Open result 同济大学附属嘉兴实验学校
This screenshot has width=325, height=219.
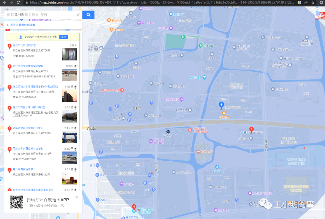click(28, 149)
